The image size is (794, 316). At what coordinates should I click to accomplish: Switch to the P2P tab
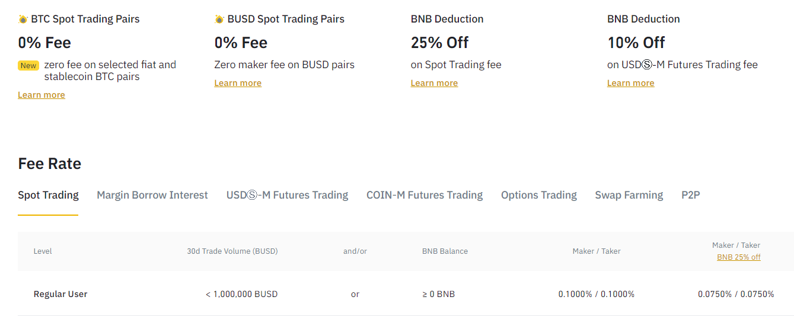pyautogui.click(x=691, y=195)
